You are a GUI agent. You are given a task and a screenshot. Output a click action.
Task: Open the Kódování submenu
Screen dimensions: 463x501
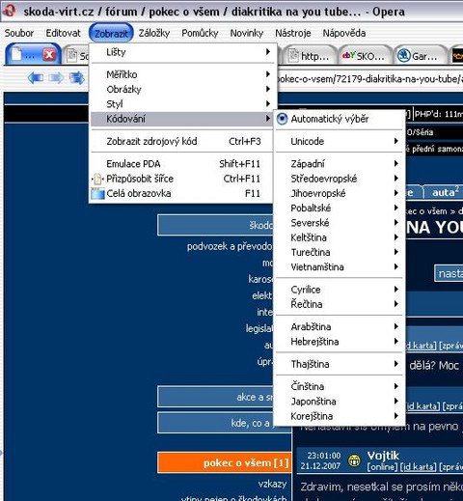click(183, 119)
